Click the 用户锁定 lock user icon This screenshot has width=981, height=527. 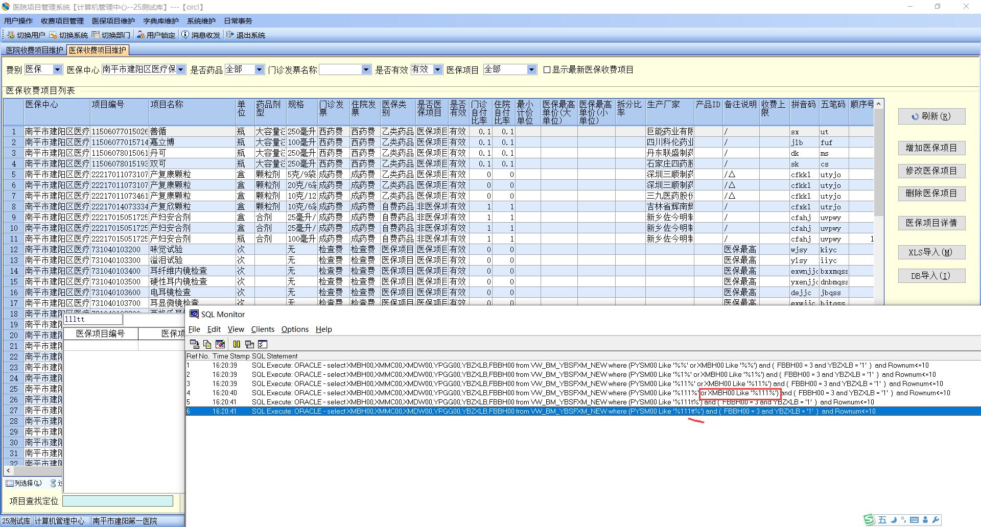[x=141, y=35]
